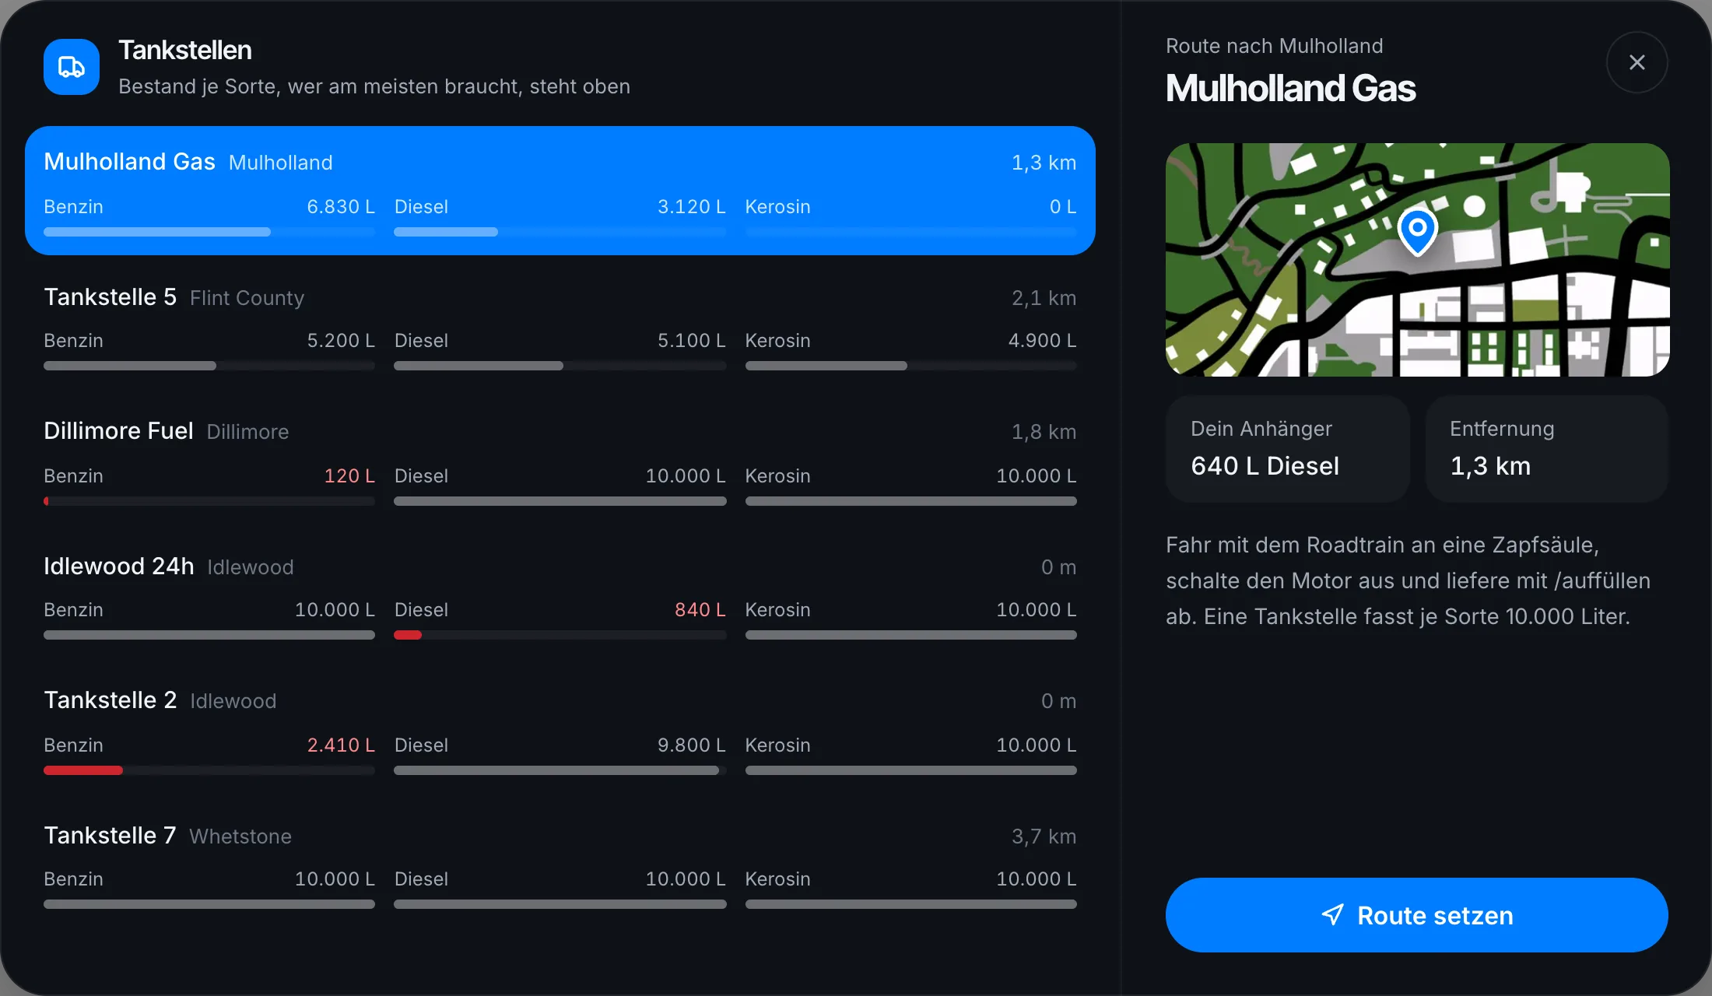The image size is (1712, 996).
Task: Click the 9.800 L Diesel value
Action: click(692, 745)
